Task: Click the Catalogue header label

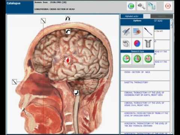Action: [x=13, y=3]
